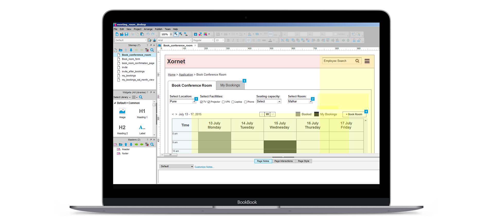This screenshot has height=224, width=494.
Task: Search the Widgets library
Action: coord(141,97)
